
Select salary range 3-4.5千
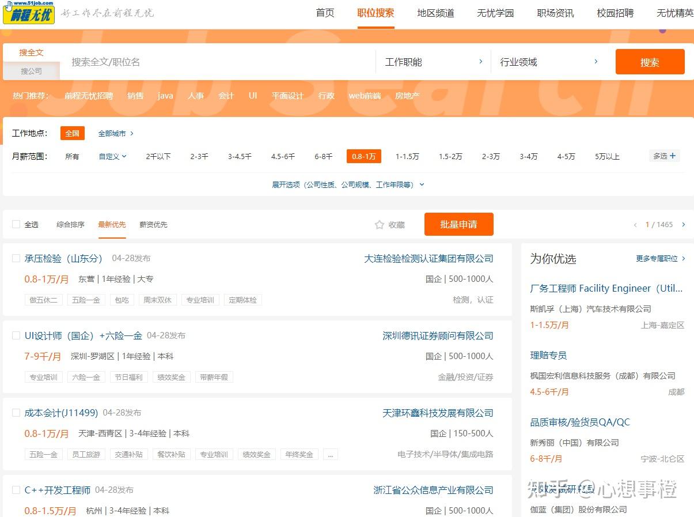point(240,156)
